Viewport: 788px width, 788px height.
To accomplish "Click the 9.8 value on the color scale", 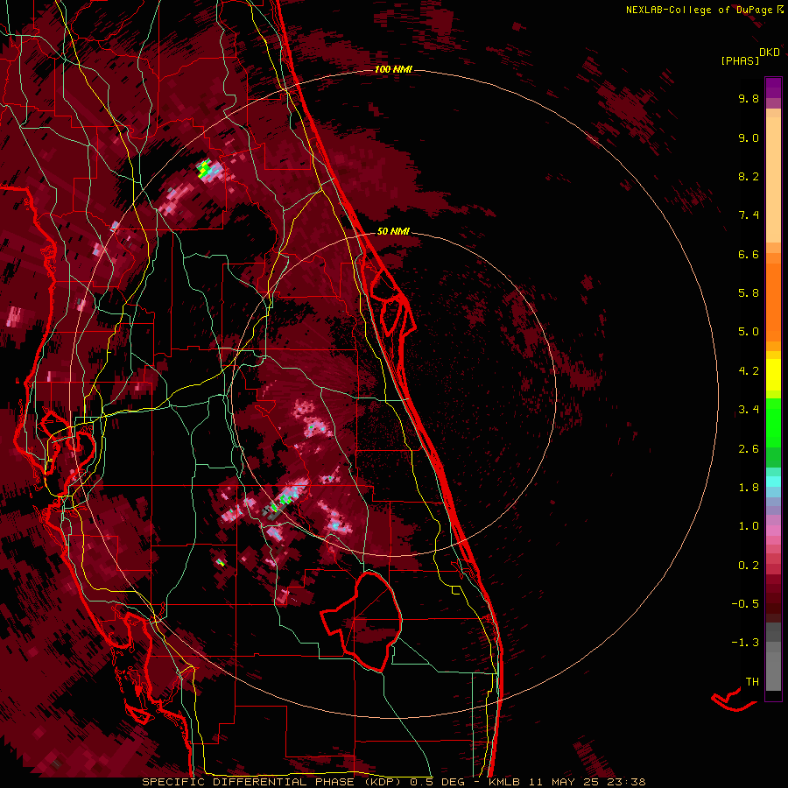I will 749,98.
